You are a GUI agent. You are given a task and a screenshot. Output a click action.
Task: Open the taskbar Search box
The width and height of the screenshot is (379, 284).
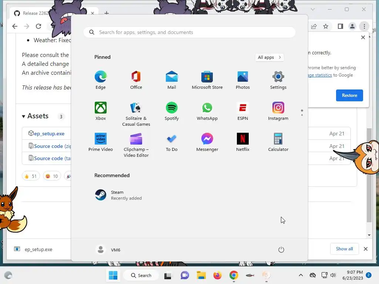[141, 275]
